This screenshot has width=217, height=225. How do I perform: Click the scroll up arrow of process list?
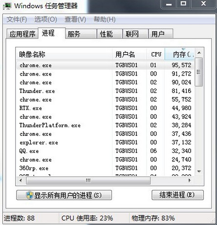pyautogui.click(x=199, y=53)
